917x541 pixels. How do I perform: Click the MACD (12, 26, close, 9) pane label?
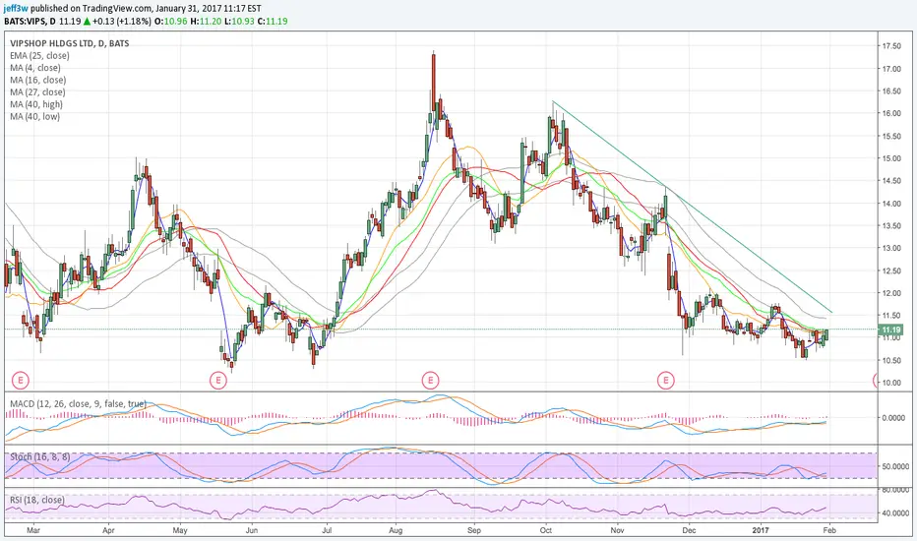(78, 404)
